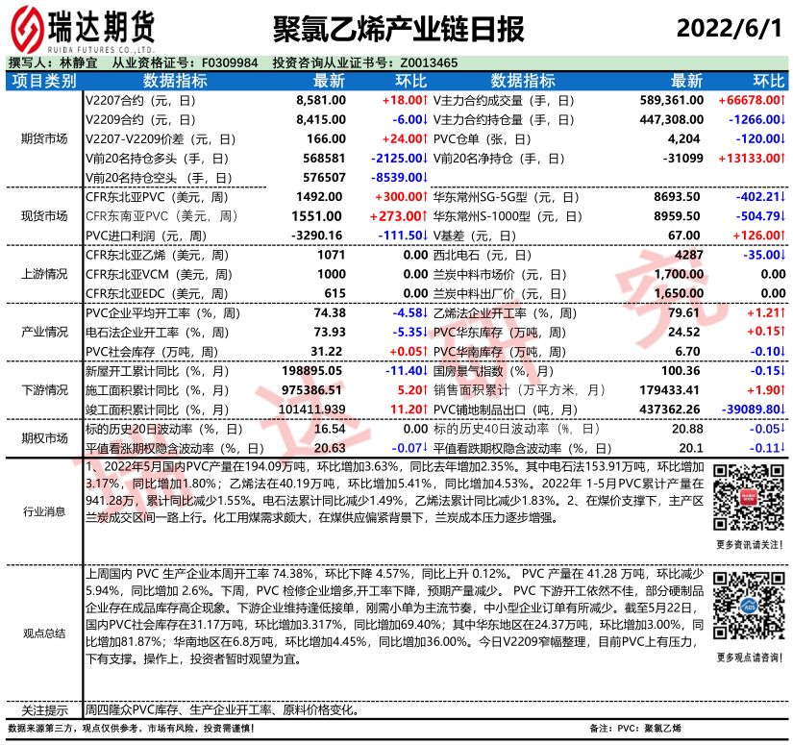Select the 观点总结 section label

(x=43, y=633)
